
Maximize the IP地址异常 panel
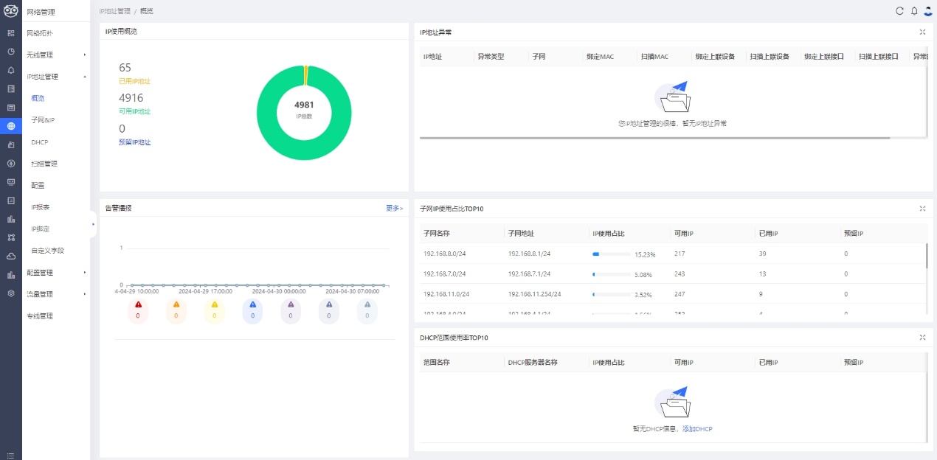click(x=922, y=32)
